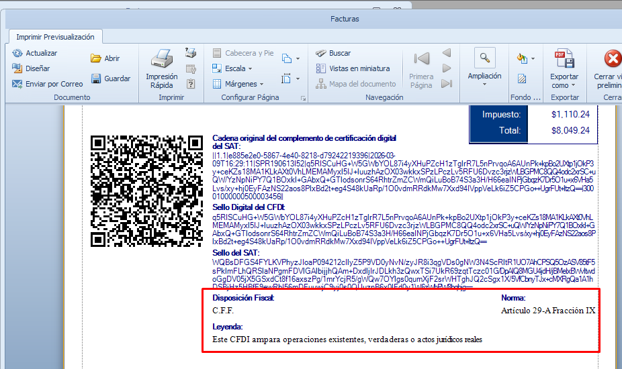Send document via Enviar por Correo
Screen dimensions: 622x369
(x=17, y=84)
